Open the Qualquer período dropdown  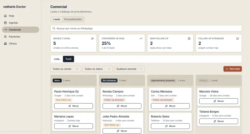tap(129, 69)
